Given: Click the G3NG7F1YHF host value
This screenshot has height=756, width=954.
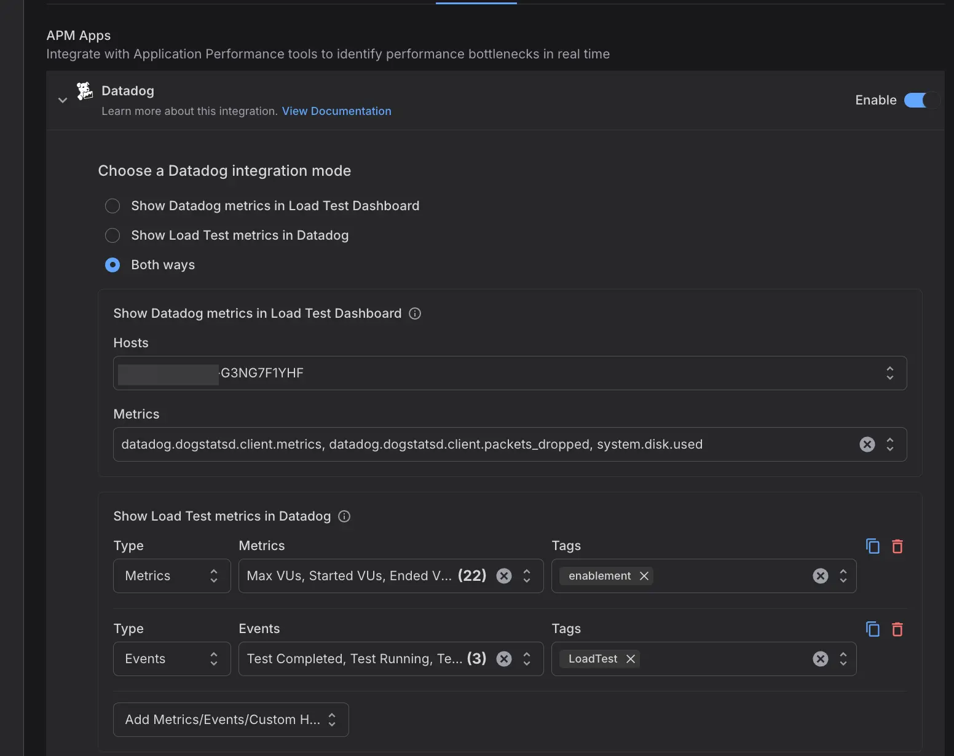Looking at the screenshot, I should point(262,373).
